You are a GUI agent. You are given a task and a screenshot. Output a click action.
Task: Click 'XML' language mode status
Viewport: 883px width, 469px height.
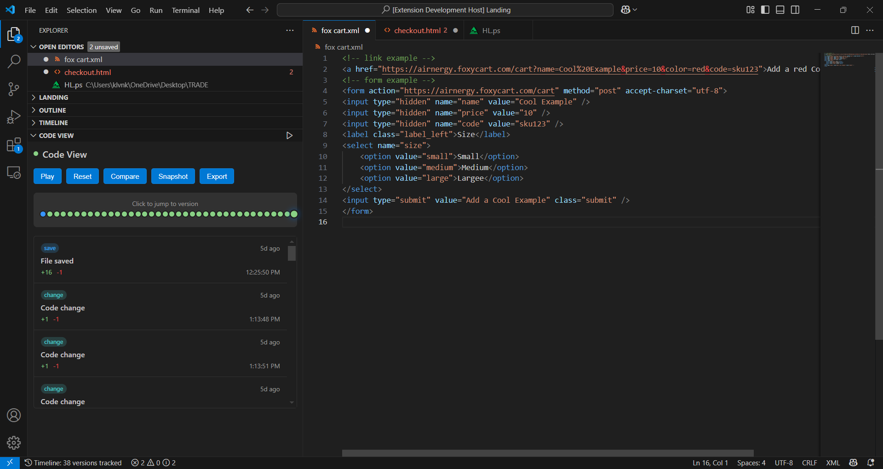tap(833, 463)
